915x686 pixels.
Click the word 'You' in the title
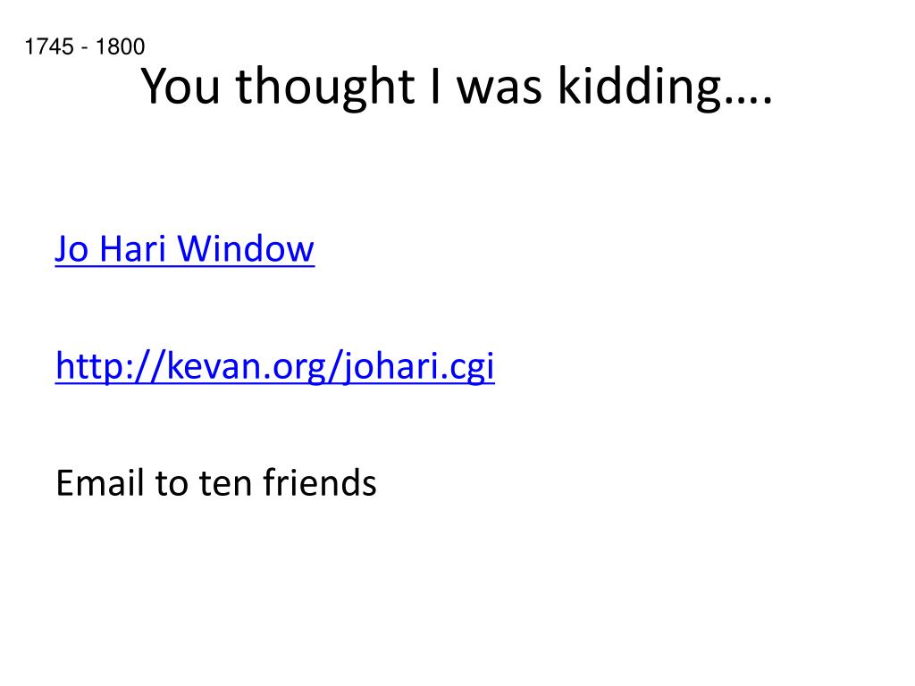(180, 87)
